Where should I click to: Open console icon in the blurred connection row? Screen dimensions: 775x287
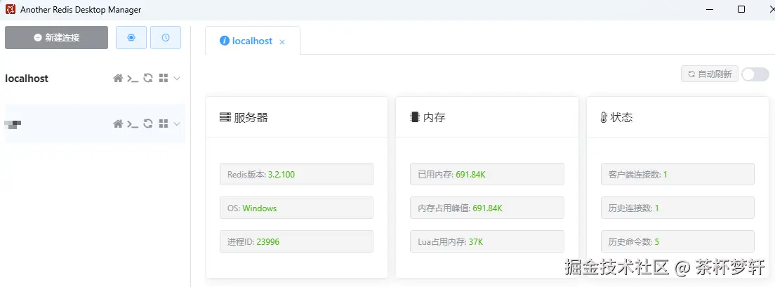click(x=133, y=124)
